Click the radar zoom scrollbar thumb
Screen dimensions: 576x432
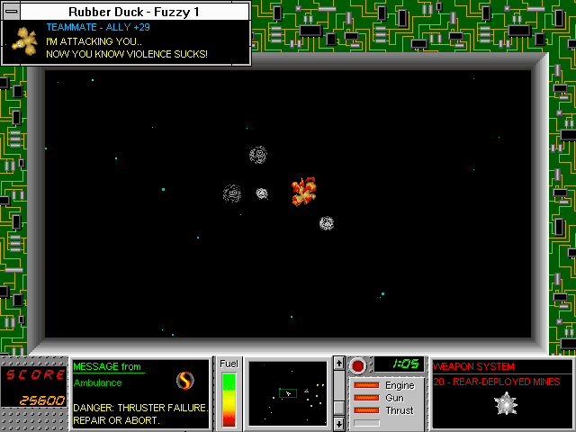[x=338, y=408]
